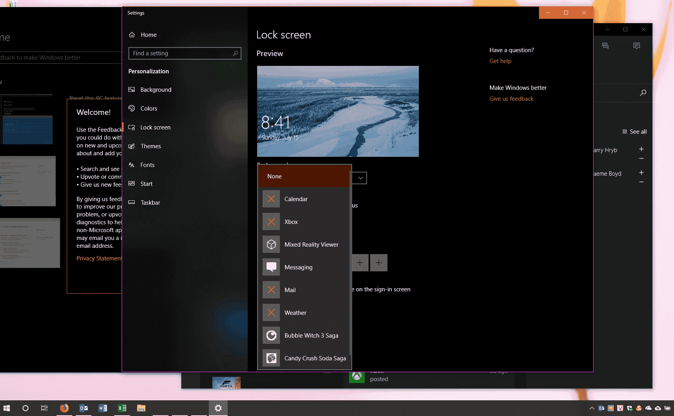Click the second plus quick status tile
The width and height of the screenshot is (674, 416).
tap(379, 263)
